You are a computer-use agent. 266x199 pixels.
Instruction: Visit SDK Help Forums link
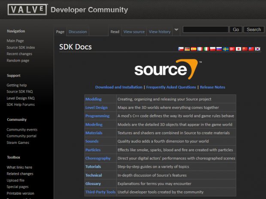[x=21, y=105]
